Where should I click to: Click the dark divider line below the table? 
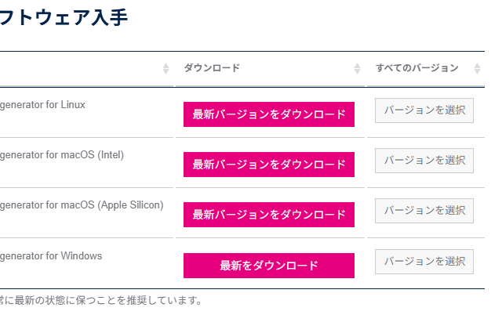235,289
